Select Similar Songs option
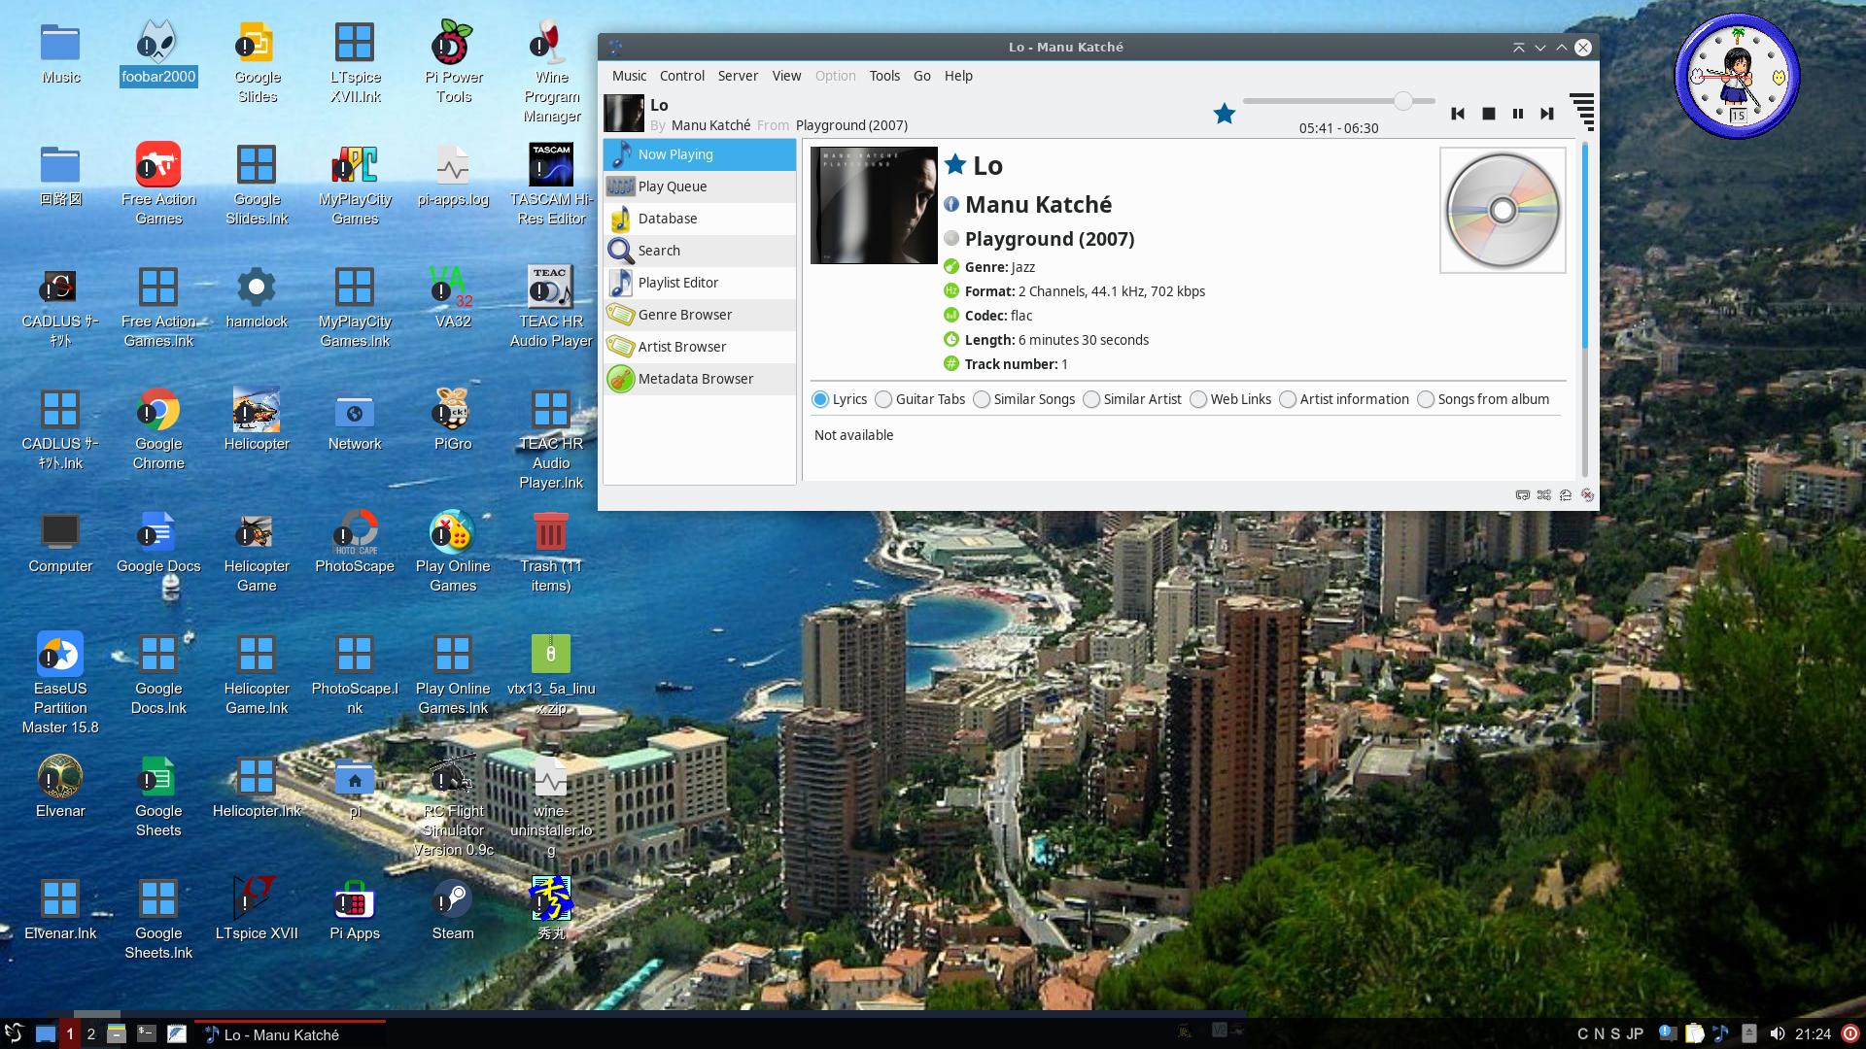The image size is (1866, 1049). 982,399
